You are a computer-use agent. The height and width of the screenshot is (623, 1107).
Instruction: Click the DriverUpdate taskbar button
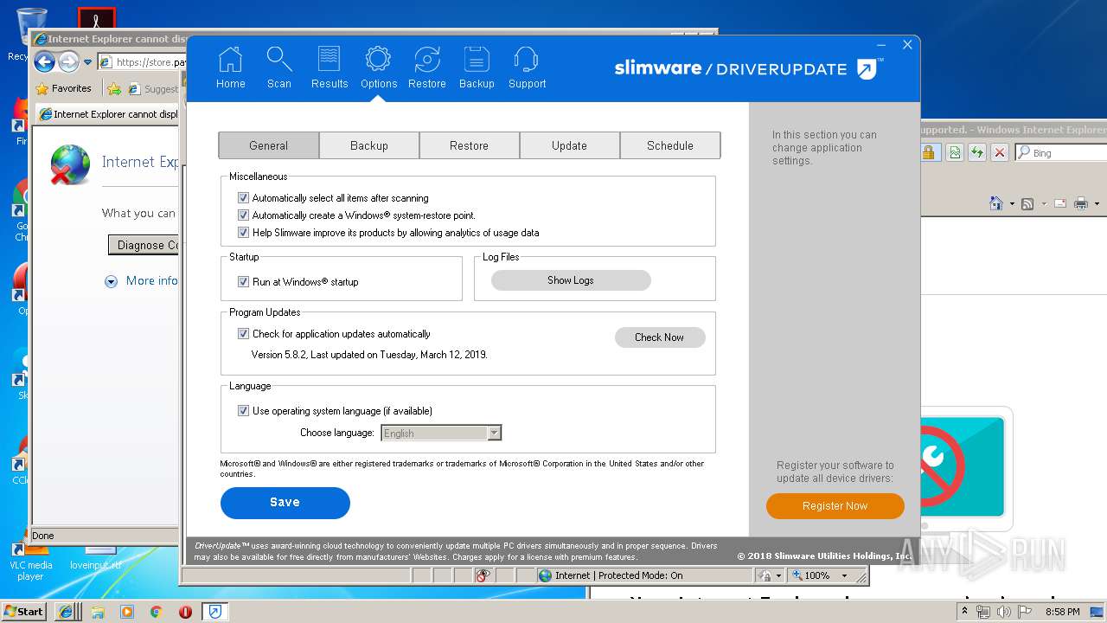(214, 612)
